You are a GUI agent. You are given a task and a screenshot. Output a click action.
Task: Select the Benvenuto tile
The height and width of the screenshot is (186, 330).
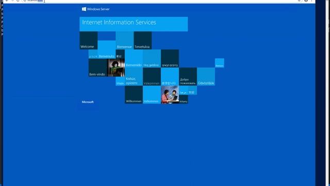point(107,50)
